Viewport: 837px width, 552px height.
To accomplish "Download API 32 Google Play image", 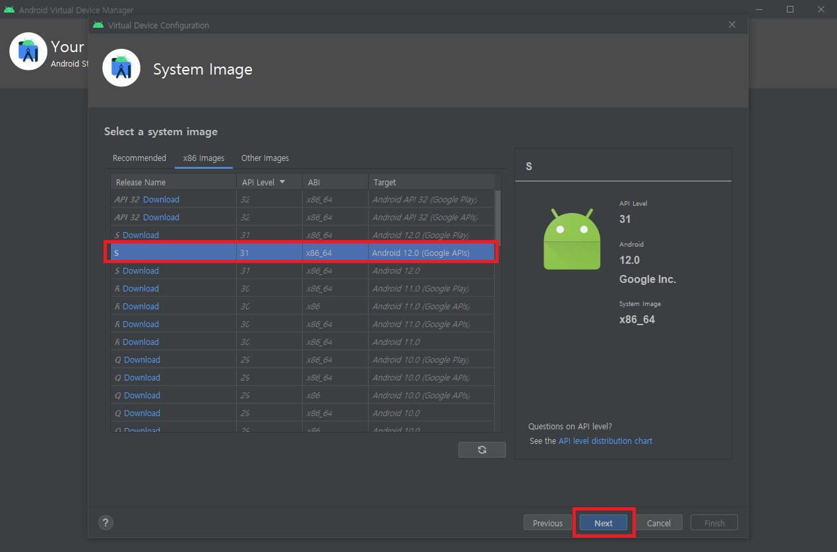I will coord(161,199).
